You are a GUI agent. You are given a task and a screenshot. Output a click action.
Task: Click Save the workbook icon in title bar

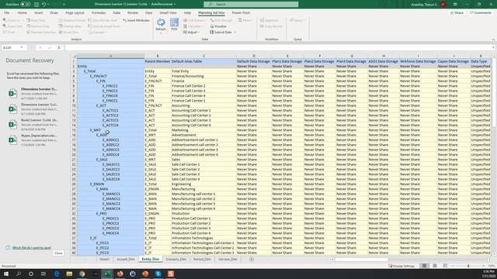click(36, 5)
